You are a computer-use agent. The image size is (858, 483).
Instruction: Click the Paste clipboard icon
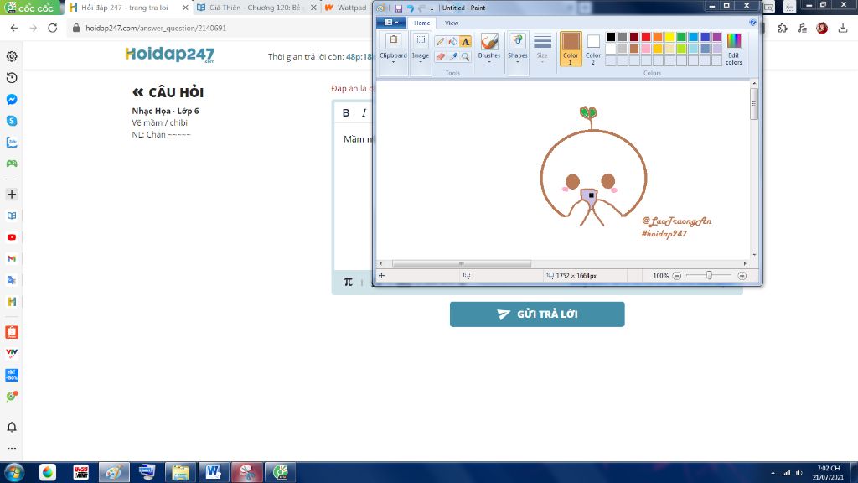[x=394, y=40]
